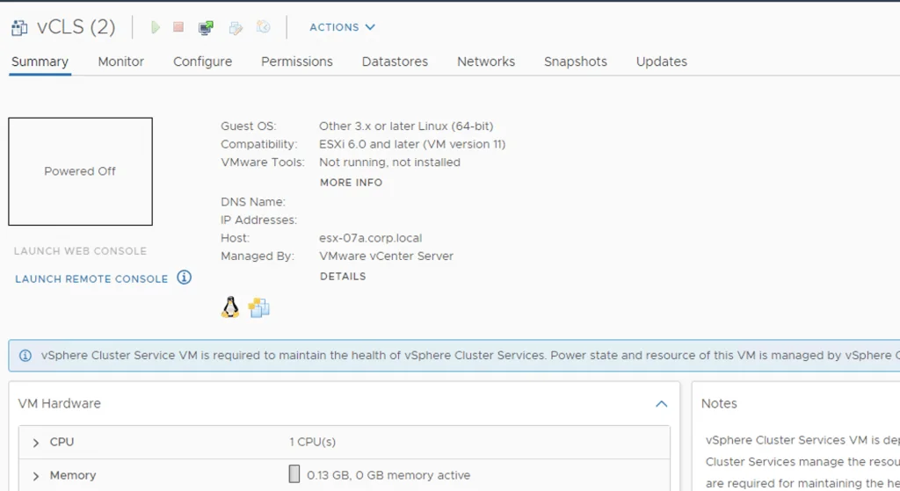Click the VMware vCenter Server value
The width and height of the screenshot is (900, 491).
[387, 256]
